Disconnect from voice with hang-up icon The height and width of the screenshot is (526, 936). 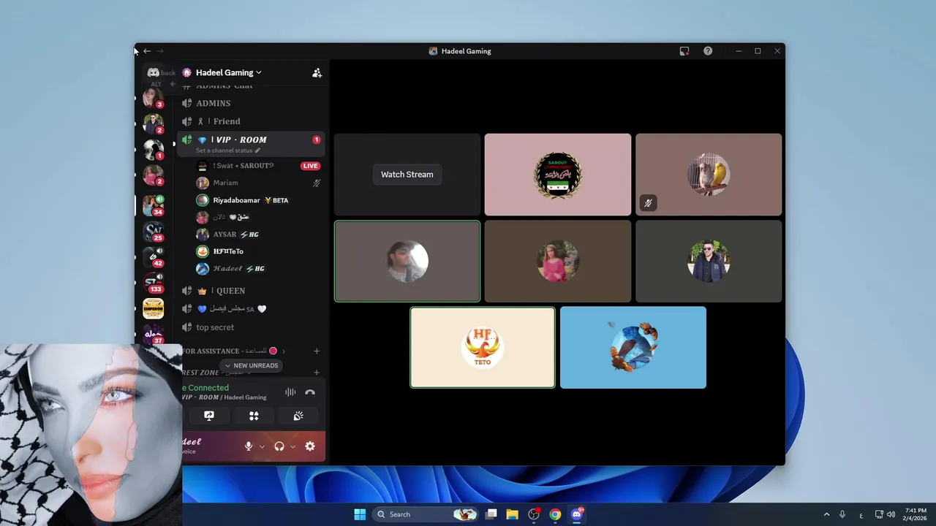point(310,392)
